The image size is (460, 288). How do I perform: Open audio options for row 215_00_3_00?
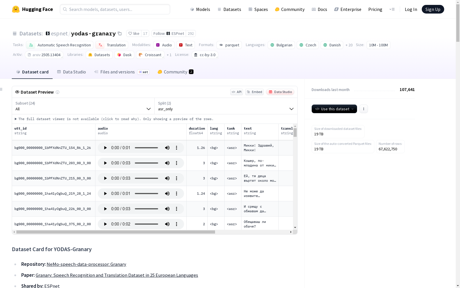tap(177, 178)
